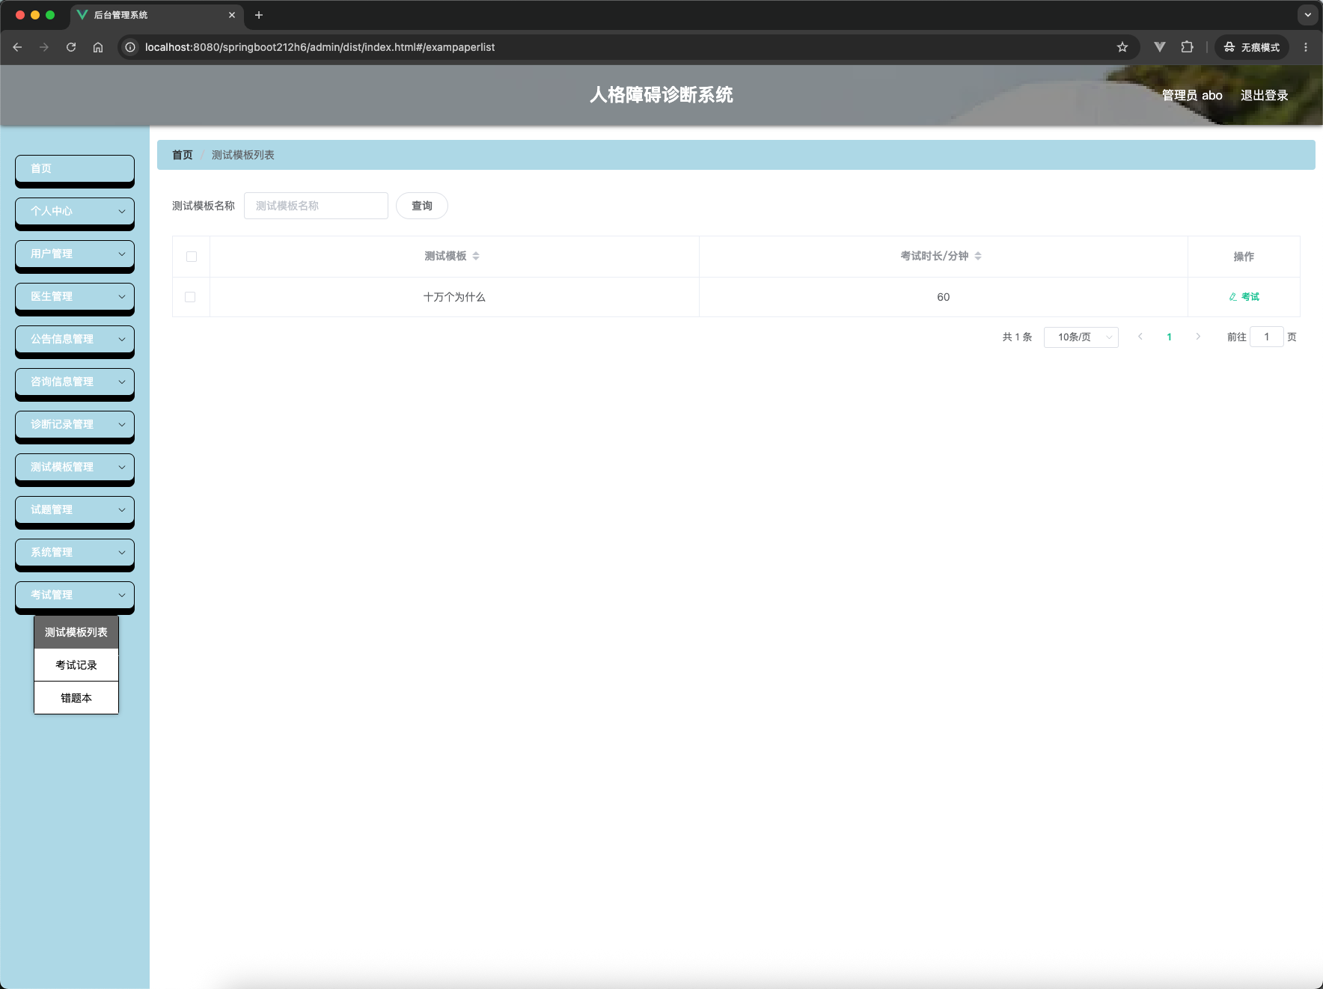Viewport: 1323px width, 989px height.
Task: Click the 管理员 abo user label
Action: 1192,95
